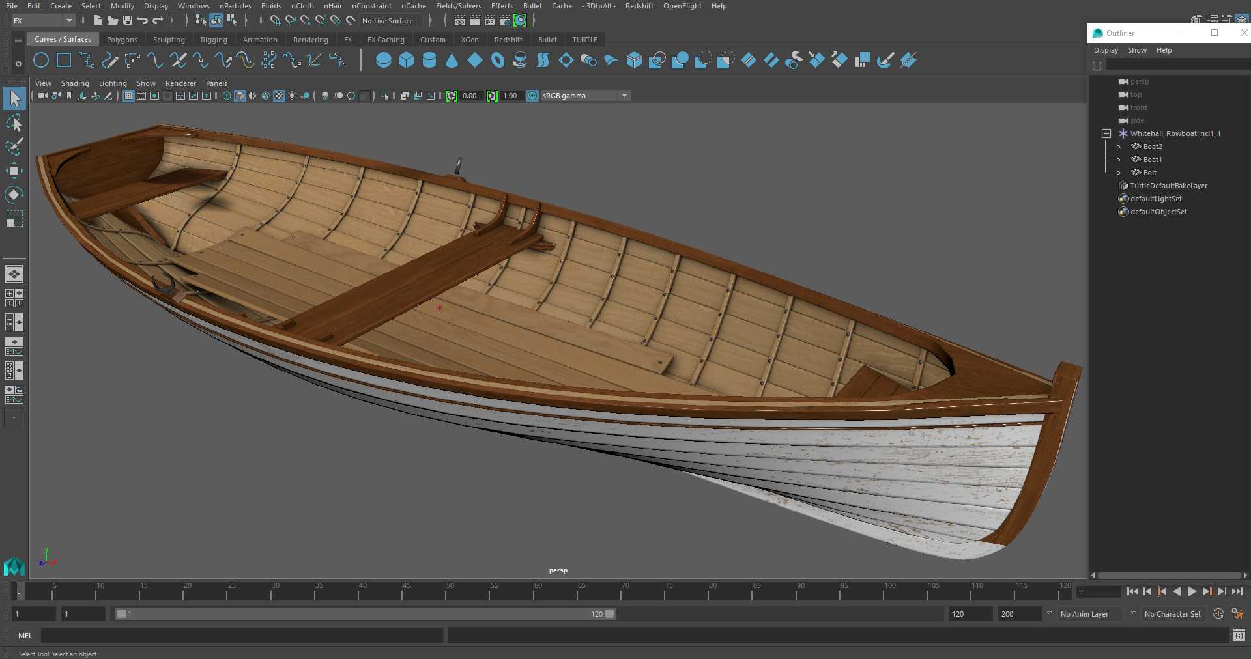Open viewport Shading menu

tap(75, 83)
